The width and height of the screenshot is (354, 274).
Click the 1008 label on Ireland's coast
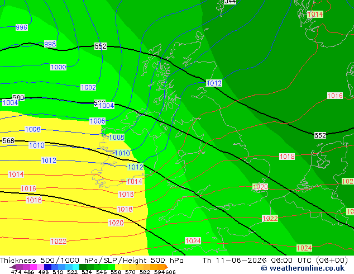pos(117,137)
